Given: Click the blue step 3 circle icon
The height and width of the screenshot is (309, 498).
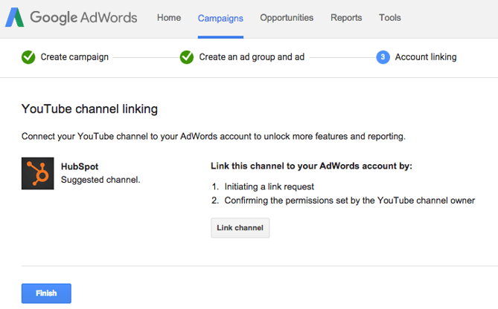Looking at the screenshot, I should 383,57.
